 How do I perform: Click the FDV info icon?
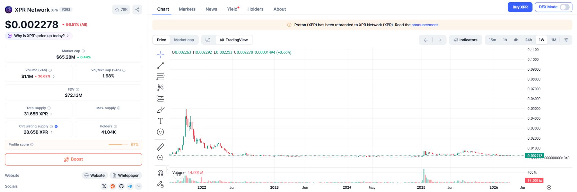pyautogui.click(x=77, y=89)
